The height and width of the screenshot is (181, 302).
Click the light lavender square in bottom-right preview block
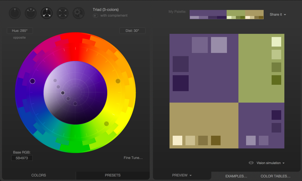coord(251,141)
